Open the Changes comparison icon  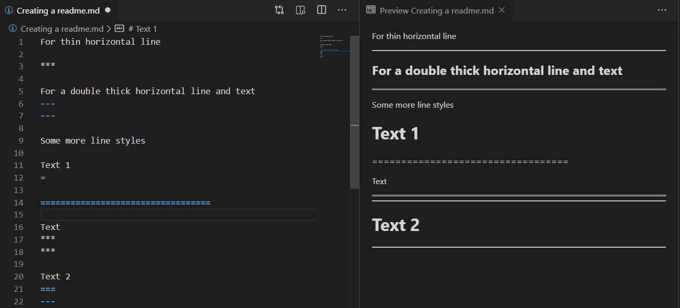pyautogui.click(x=279, y=9)
